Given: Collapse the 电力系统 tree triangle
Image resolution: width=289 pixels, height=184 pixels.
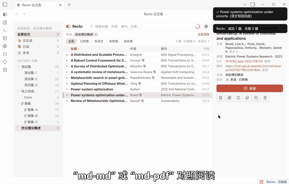Looking at the screenshot, I should coord(19,91).
